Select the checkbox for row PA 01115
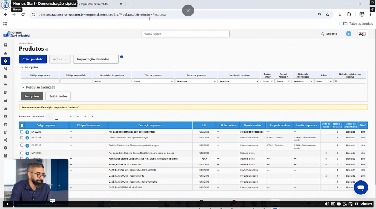The width and height of the screenshot is (376, 209). [22, 145]
